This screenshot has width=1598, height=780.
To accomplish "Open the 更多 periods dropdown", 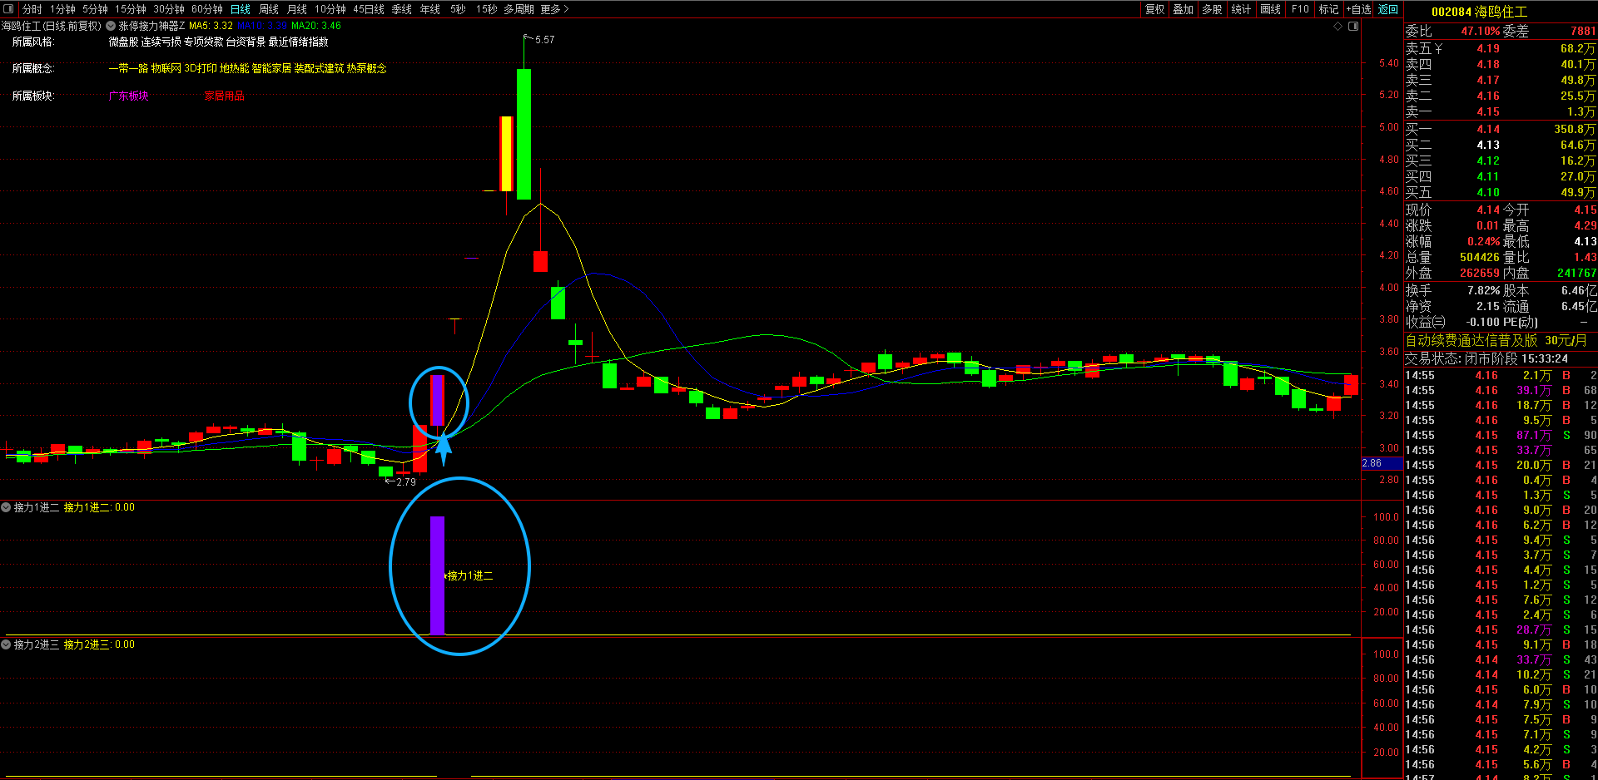I will [554, 9].
